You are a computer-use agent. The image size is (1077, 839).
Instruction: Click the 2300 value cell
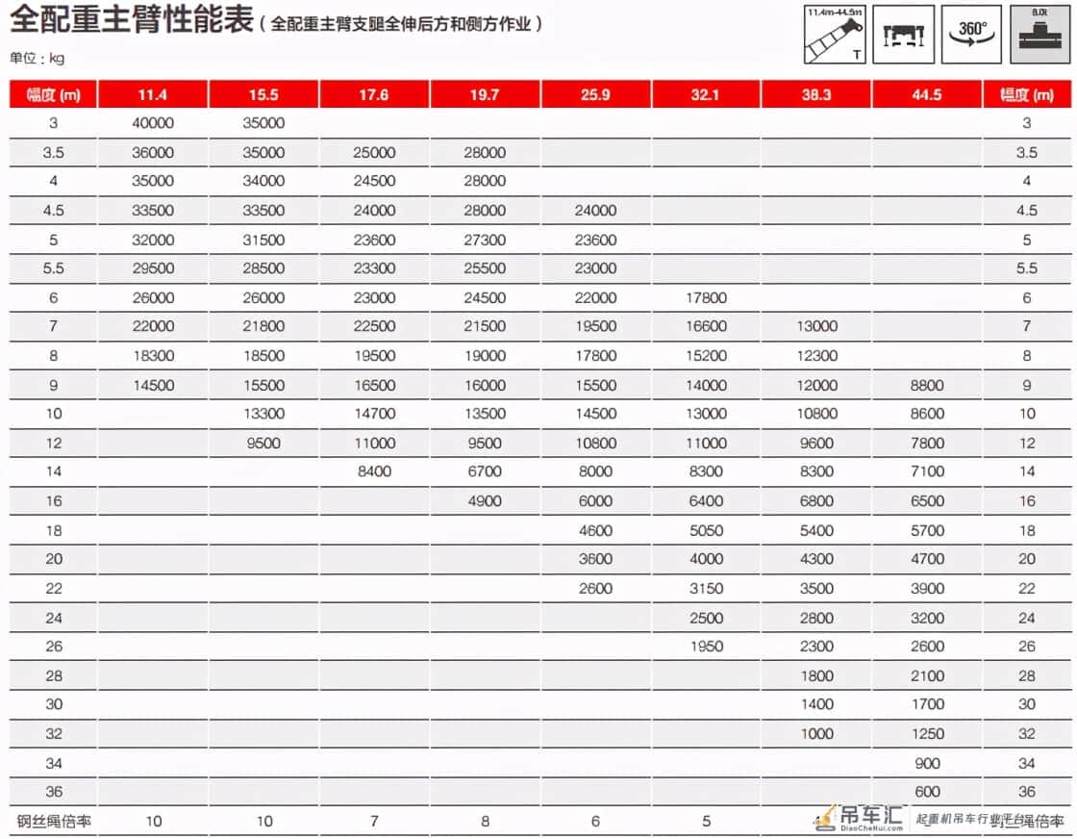click(816, 646)
